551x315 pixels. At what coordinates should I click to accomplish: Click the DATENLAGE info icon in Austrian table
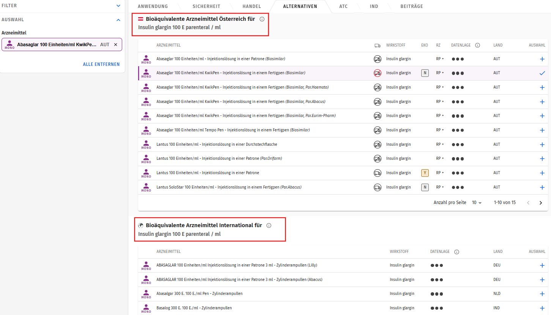[477, 45]
